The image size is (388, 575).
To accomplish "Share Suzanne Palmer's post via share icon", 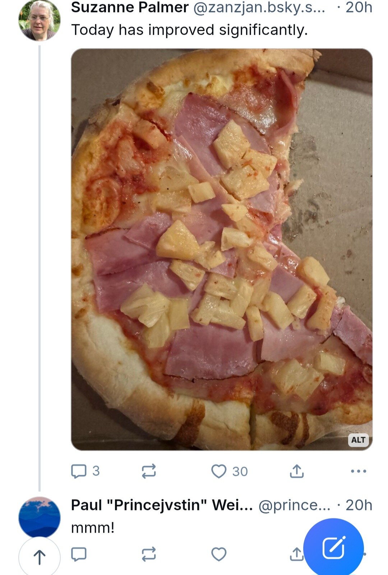I will pos(297,471).
